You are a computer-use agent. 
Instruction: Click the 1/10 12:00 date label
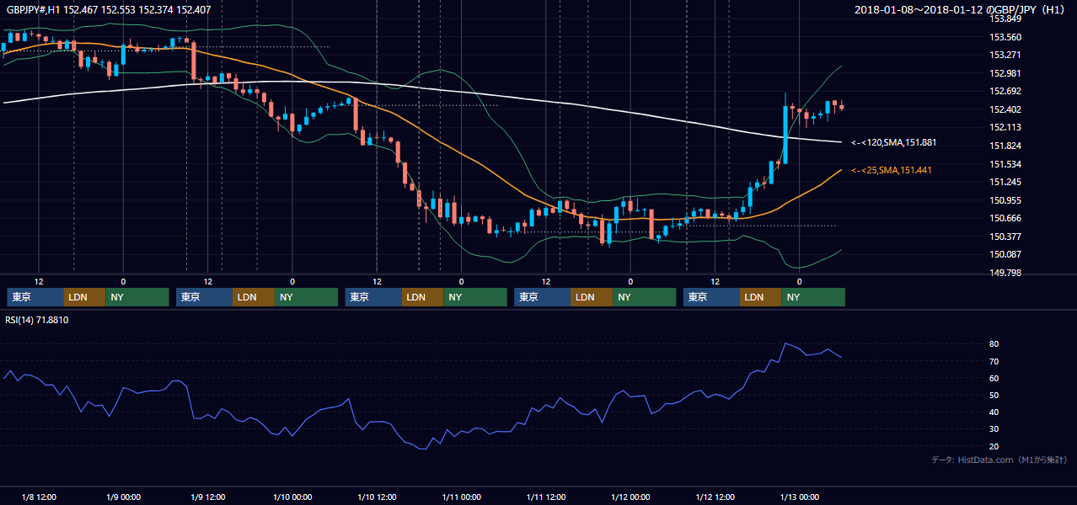click(x=377, y=497)
